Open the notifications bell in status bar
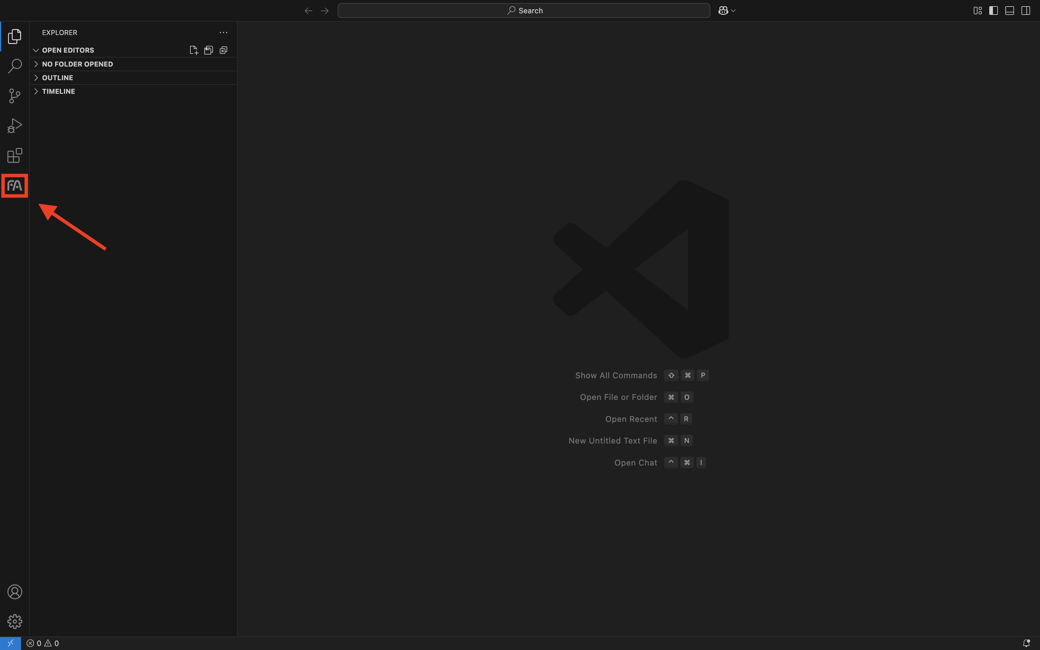The width and height of the screenshot is (1040, 650). click(x=1026, y=643)
